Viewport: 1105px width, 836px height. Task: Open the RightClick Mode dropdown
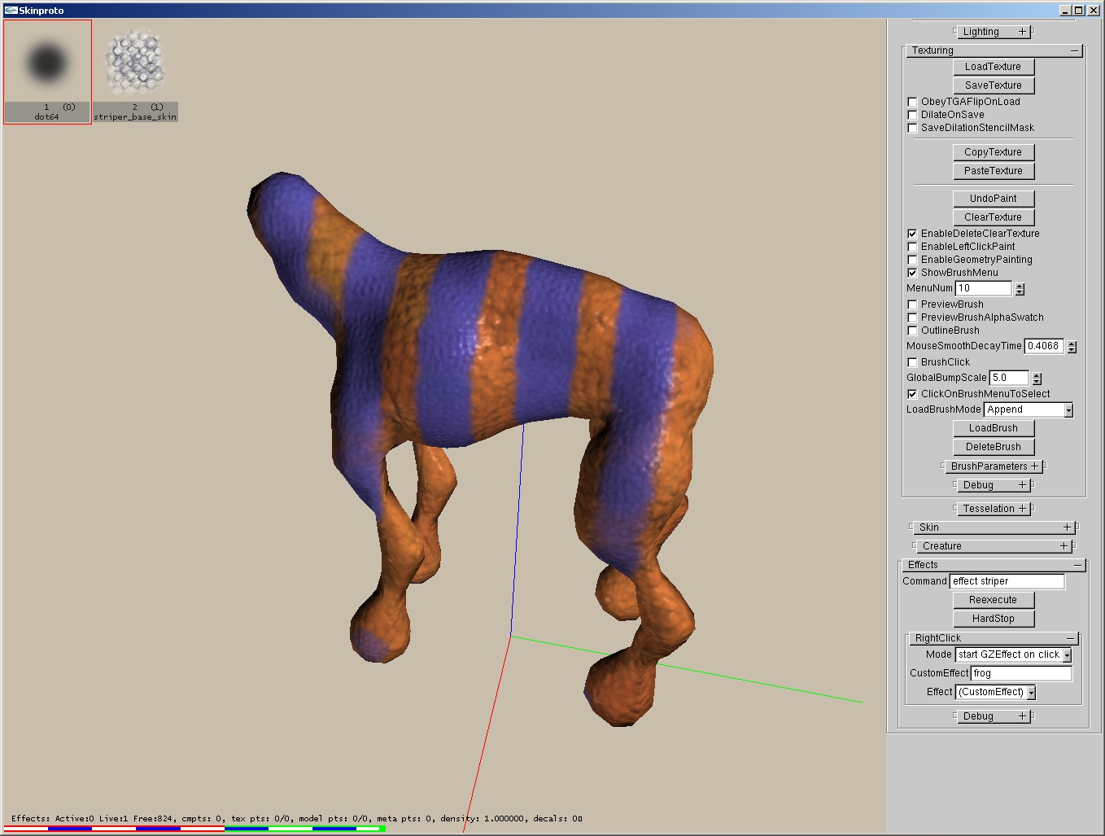[x=1067, y=655]
